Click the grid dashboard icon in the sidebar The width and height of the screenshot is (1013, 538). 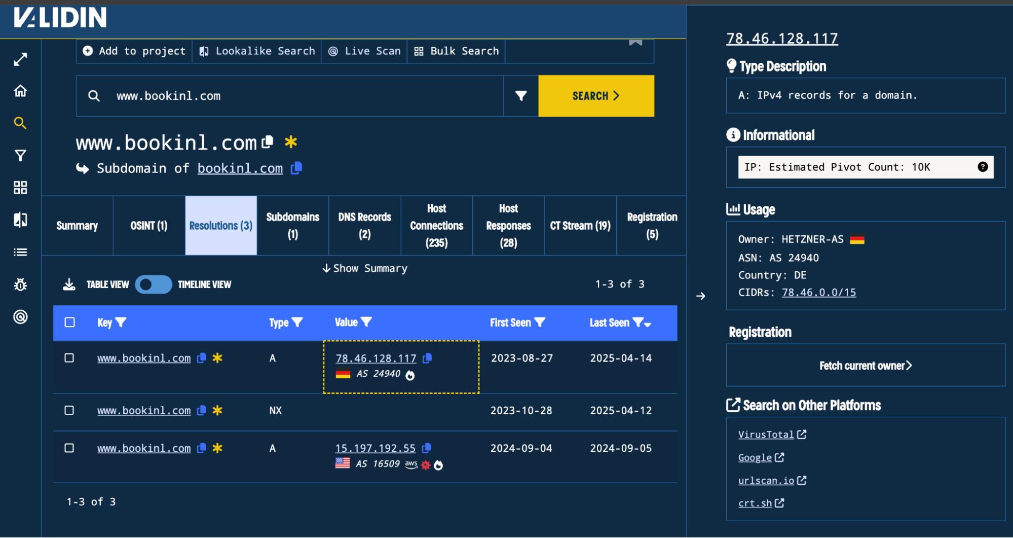coord(20,188)
